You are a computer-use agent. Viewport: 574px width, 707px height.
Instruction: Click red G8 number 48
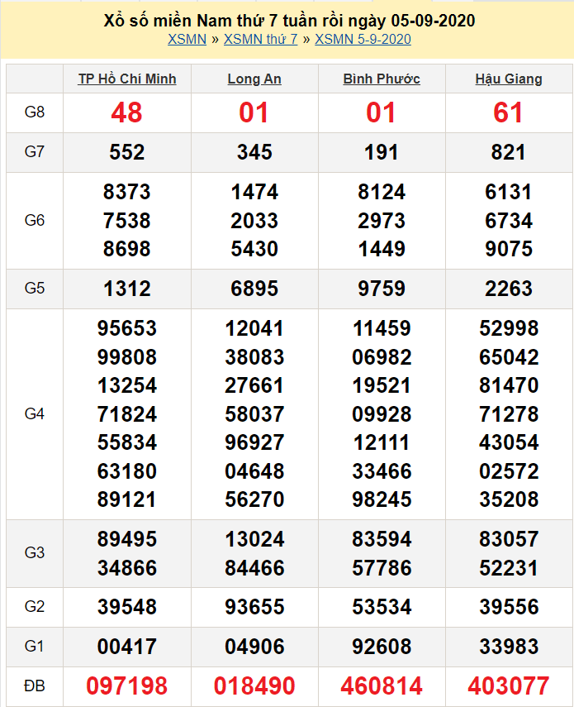coord(127,112)
